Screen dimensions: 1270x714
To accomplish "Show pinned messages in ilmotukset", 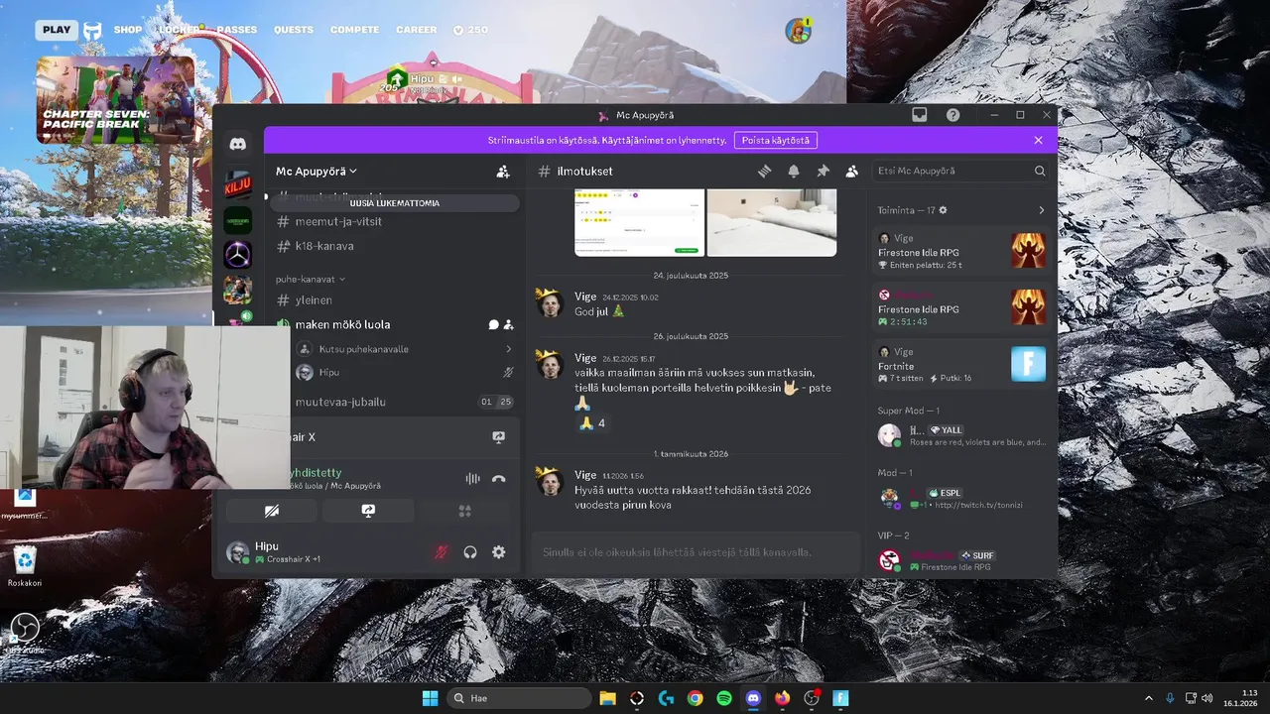I will pos(823,172).
